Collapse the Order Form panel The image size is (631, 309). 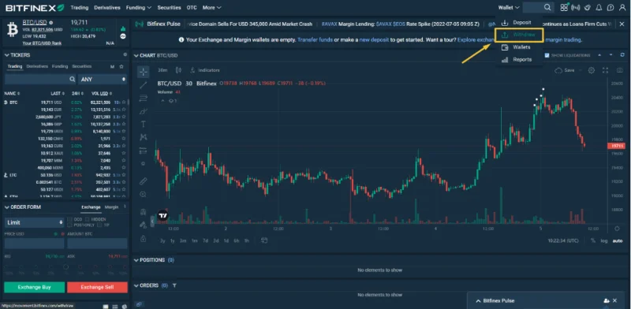point(7,207)
